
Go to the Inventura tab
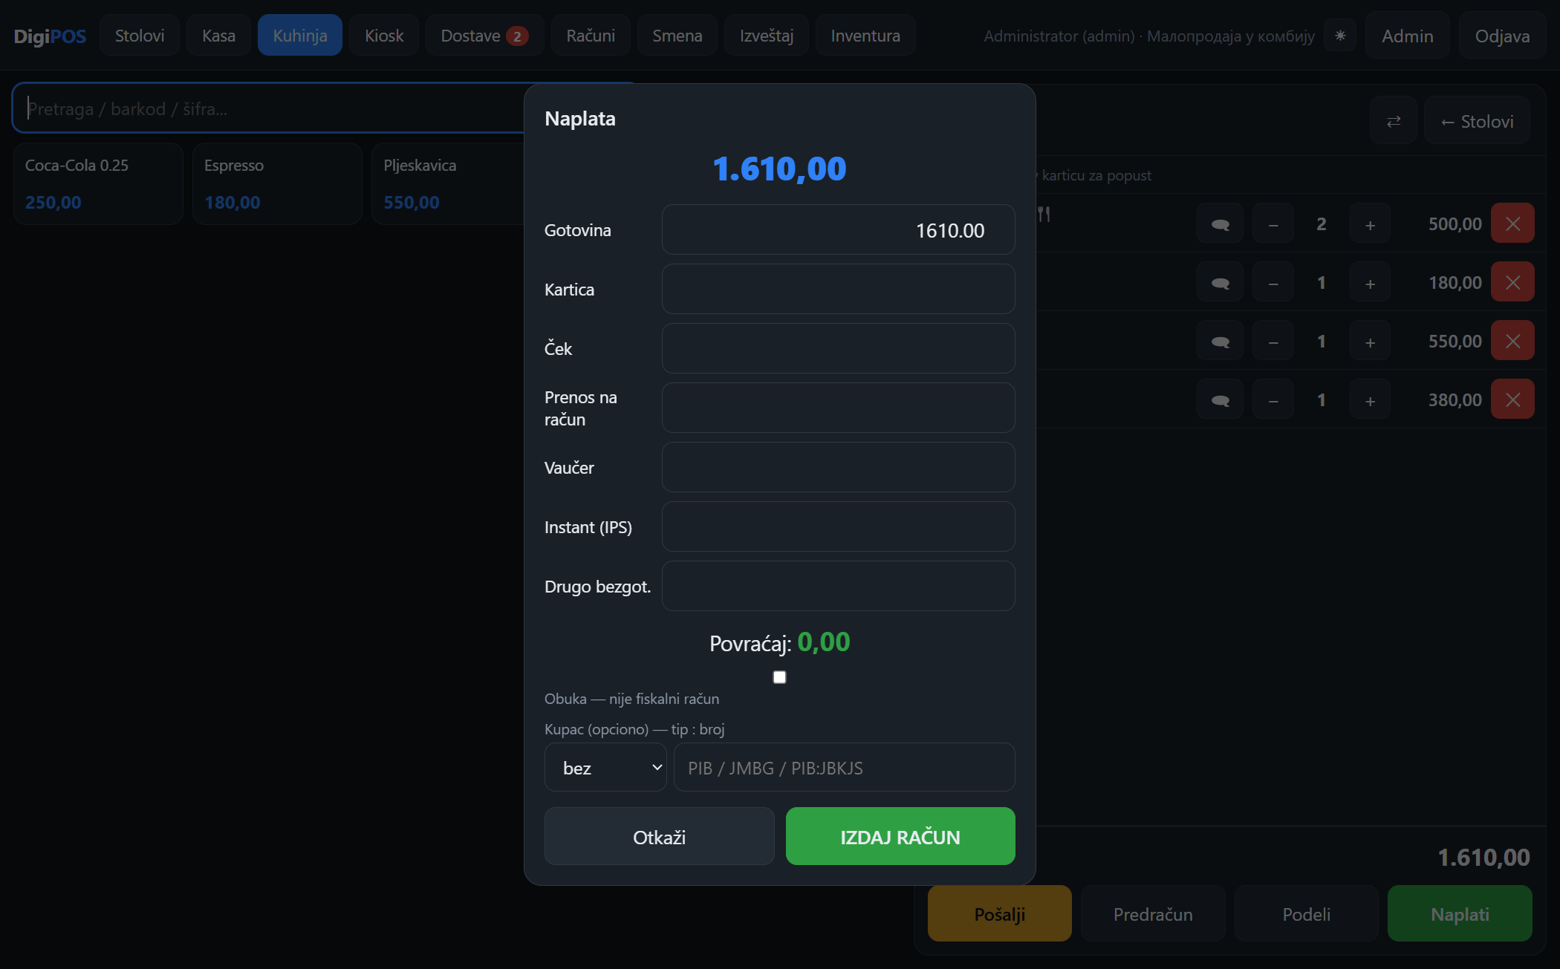865,36
